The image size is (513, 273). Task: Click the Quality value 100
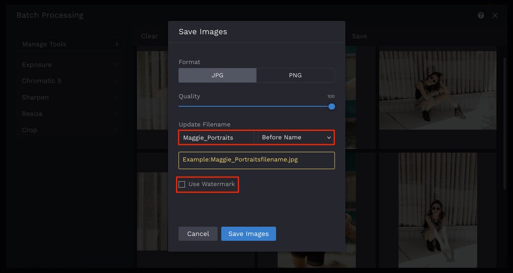tap(331, 97)
